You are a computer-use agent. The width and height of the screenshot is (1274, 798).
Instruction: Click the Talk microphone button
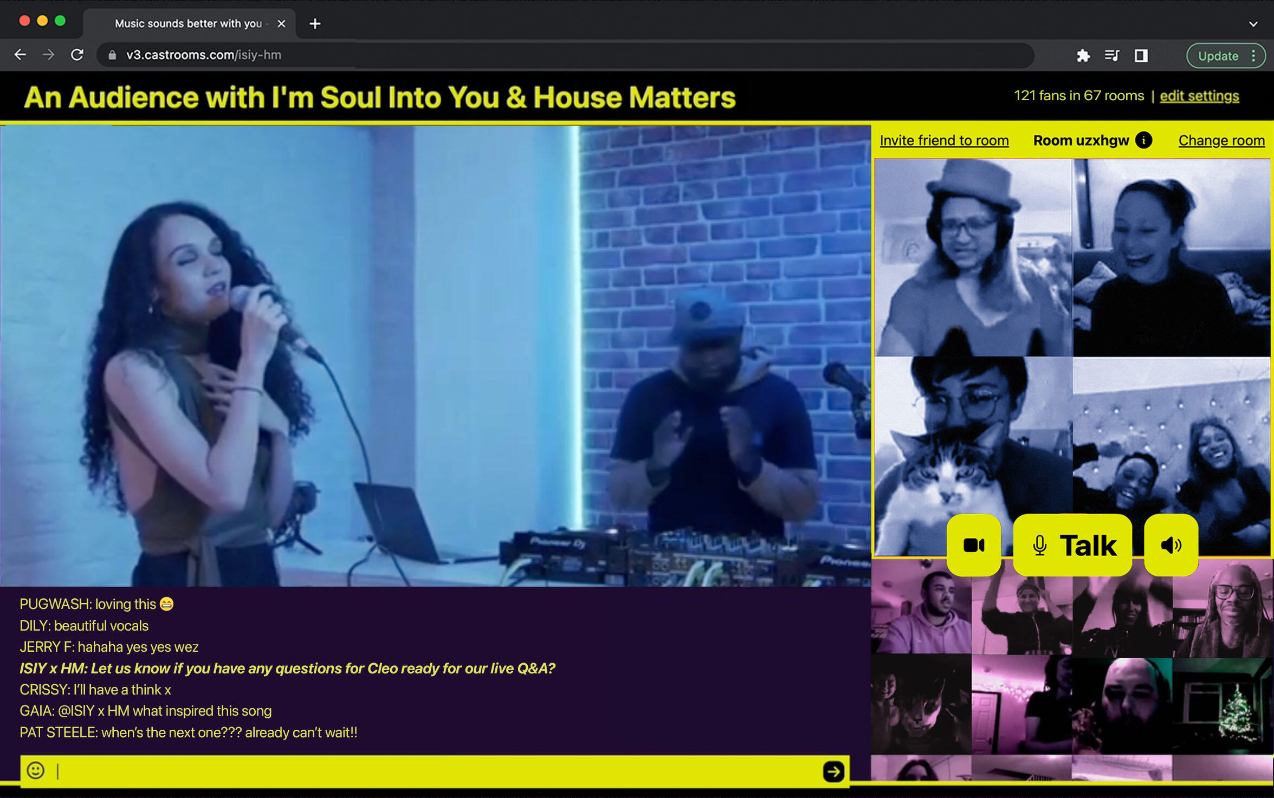[1072, 545]
